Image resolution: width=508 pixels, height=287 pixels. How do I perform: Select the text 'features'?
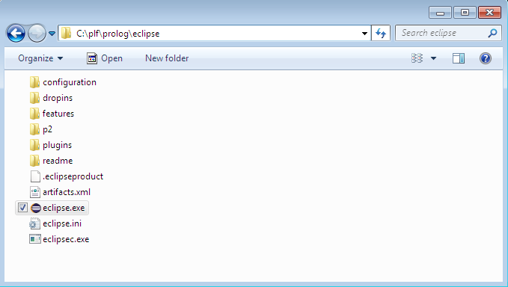[x=58, y=114]
